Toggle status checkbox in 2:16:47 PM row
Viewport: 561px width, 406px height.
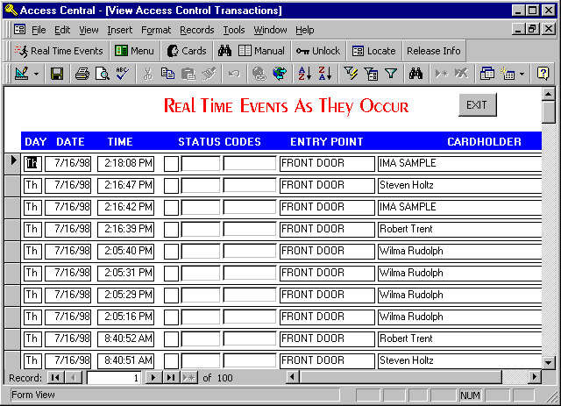171,185
